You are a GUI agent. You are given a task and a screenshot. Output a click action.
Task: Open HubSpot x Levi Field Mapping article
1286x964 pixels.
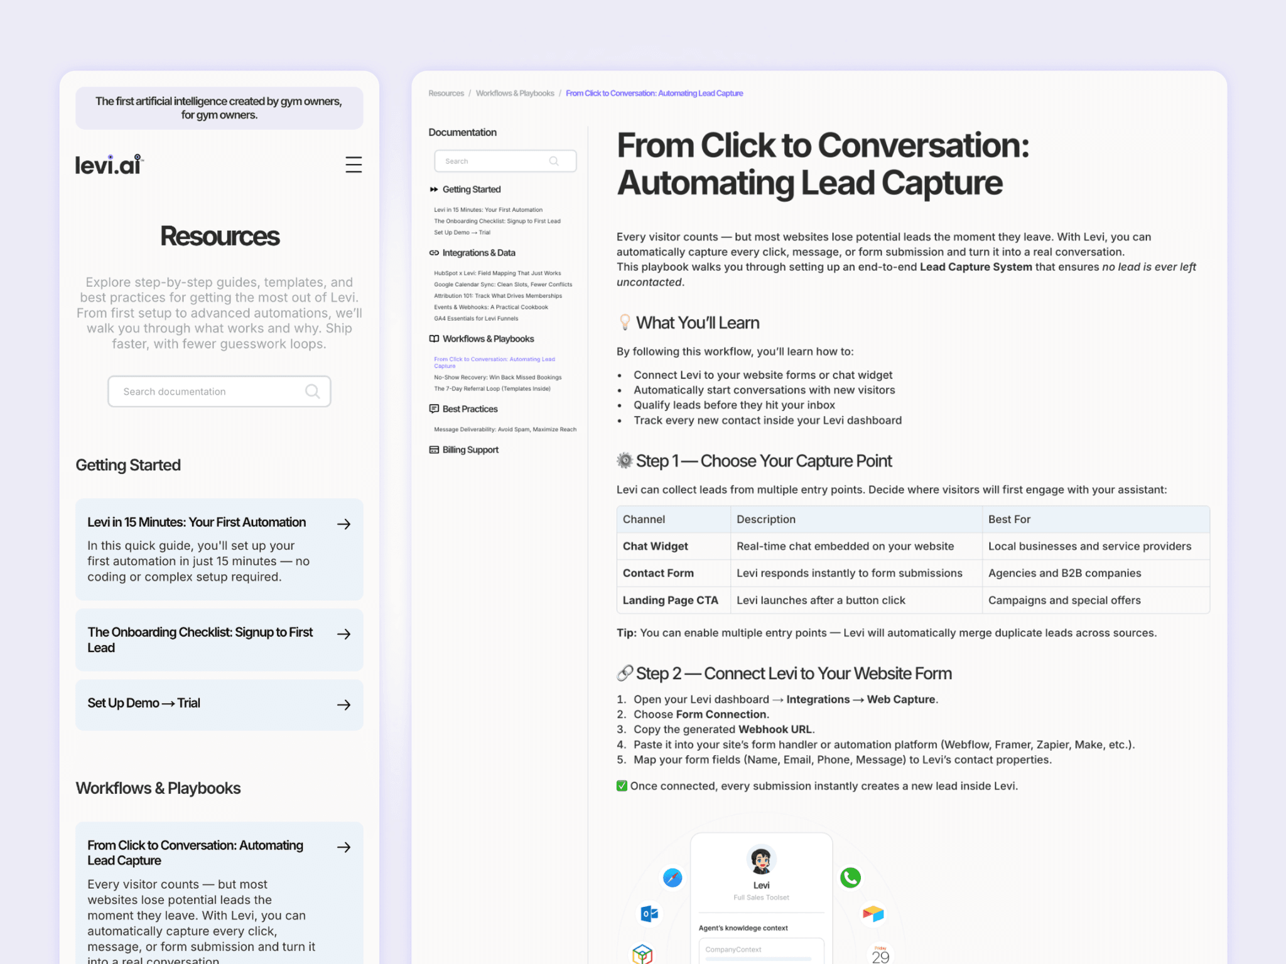(497, 274)
